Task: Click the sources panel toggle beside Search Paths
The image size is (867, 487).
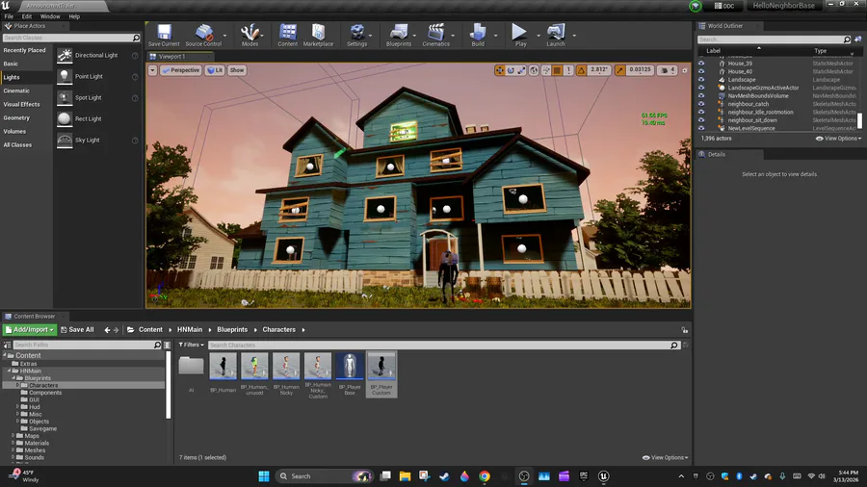Action: tap(7, 345)
